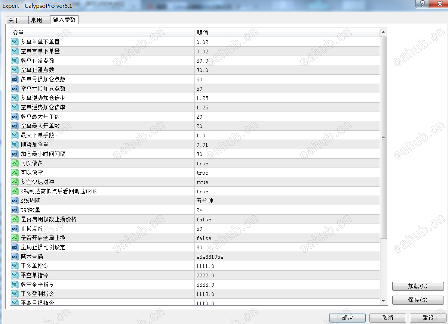Open the help question mark button

pyautogui.click(x=422, y=4)
